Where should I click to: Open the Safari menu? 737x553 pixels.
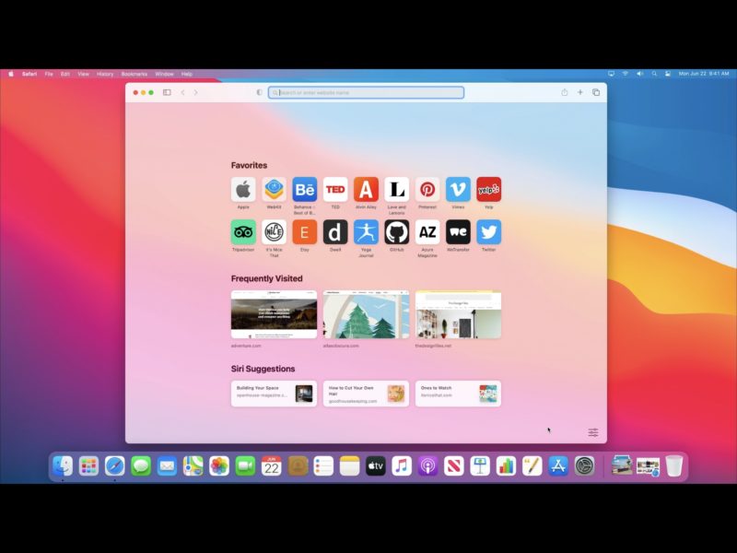click(x=29, y=74)
